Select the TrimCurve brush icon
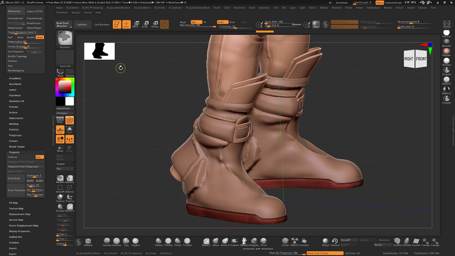This screenshot has height=256, width=455. (70, 198)
